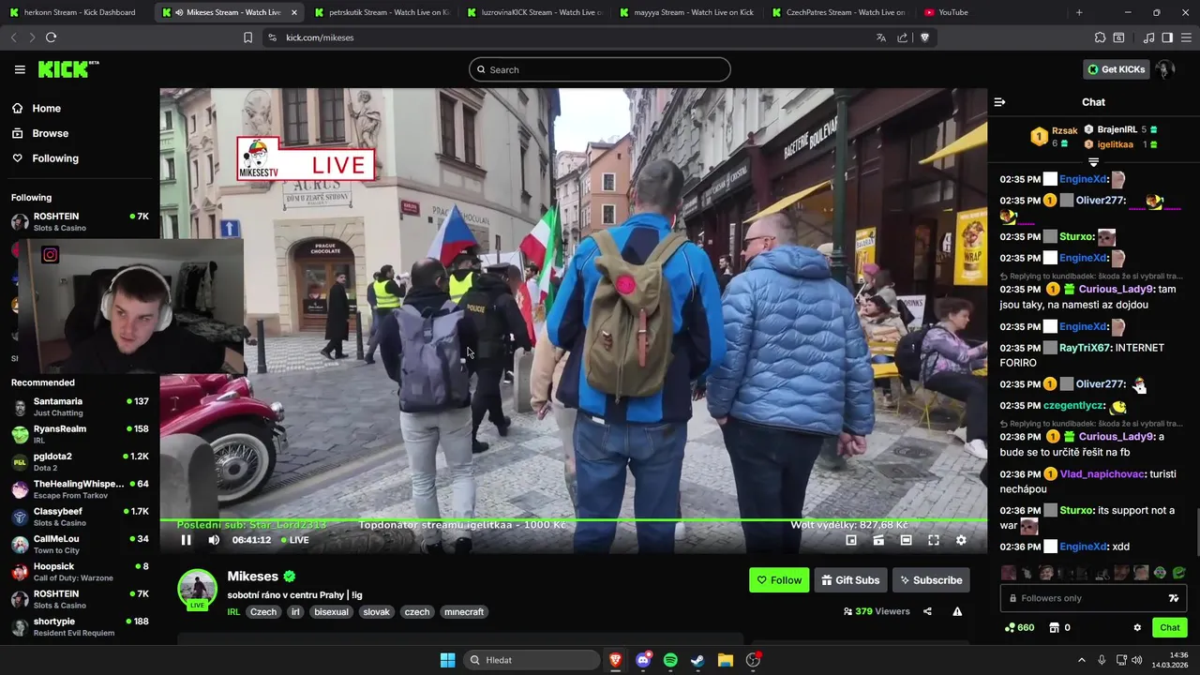This screenshot has height=675, width=1200.
Task: Open the emote picker in chat input
Action: point(1173,598)
